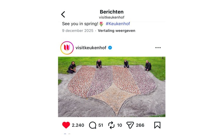
Task: Show translation via Vertaling weergeven
Action: [116, 31]
